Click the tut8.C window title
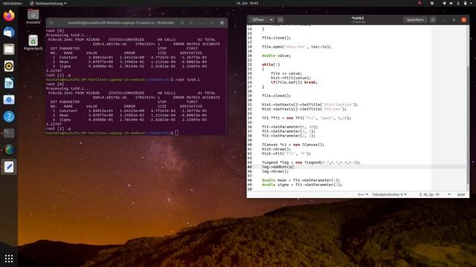The width and height of the screenshot is (476, 267). (358, 18)
